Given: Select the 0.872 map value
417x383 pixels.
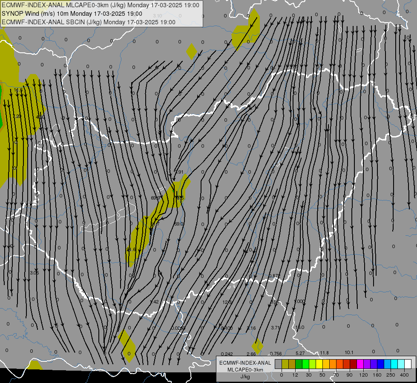Looking at the screenshot, I should tap(274, 276).
